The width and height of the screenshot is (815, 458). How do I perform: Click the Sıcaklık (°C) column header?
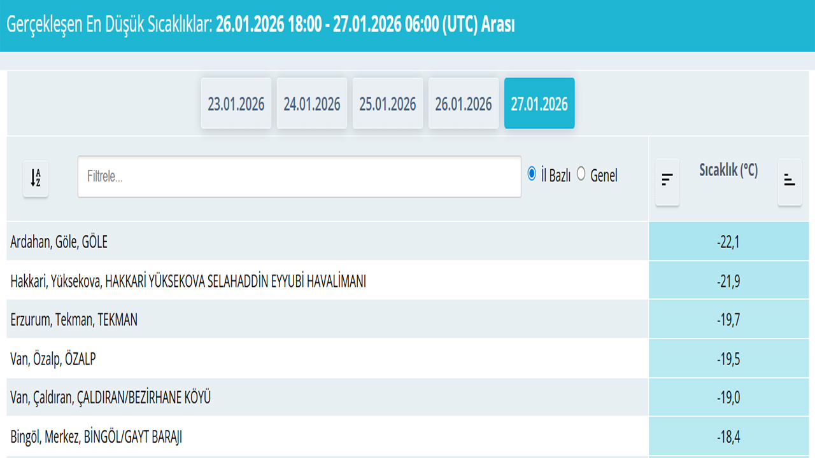[x=728, y=170]
